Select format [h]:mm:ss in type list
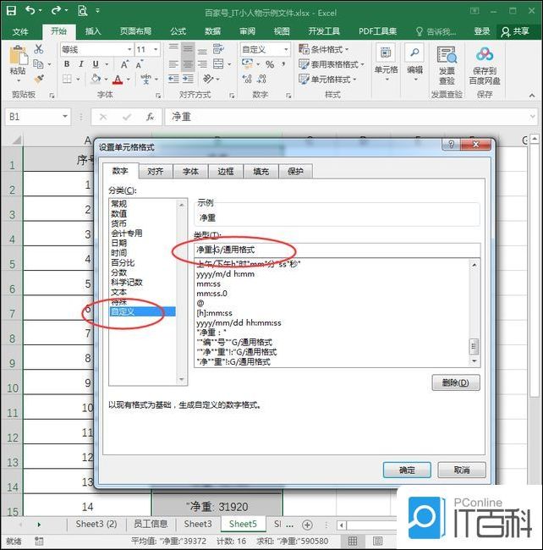The image size is (543, 550). 214,313
